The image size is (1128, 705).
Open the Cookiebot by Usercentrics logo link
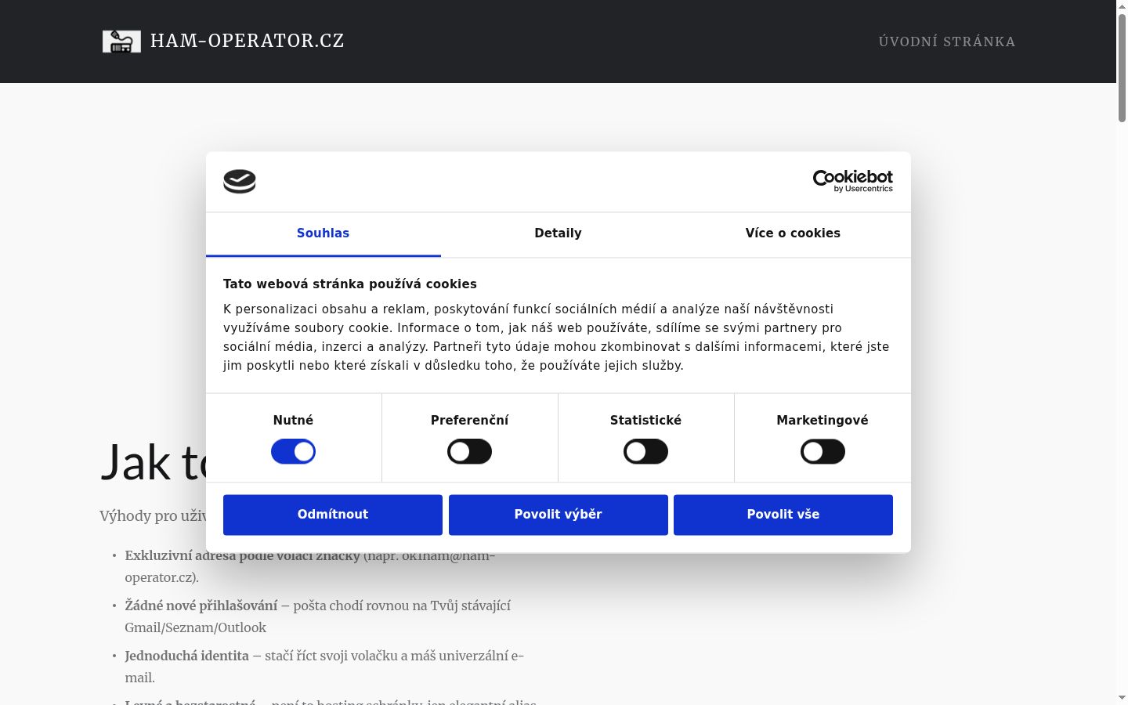pos(852,181)
